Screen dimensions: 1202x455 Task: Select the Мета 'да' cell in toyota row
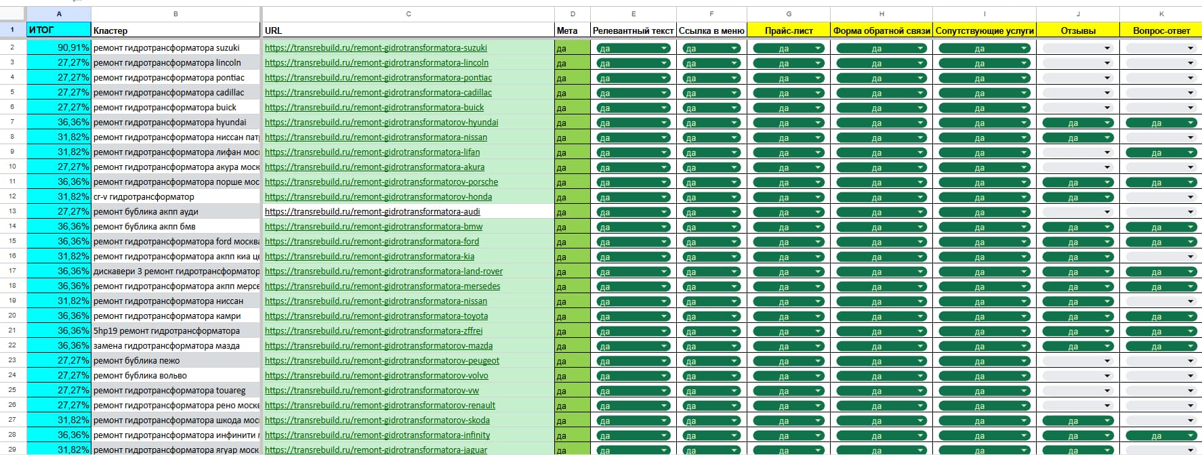[573, 316]
